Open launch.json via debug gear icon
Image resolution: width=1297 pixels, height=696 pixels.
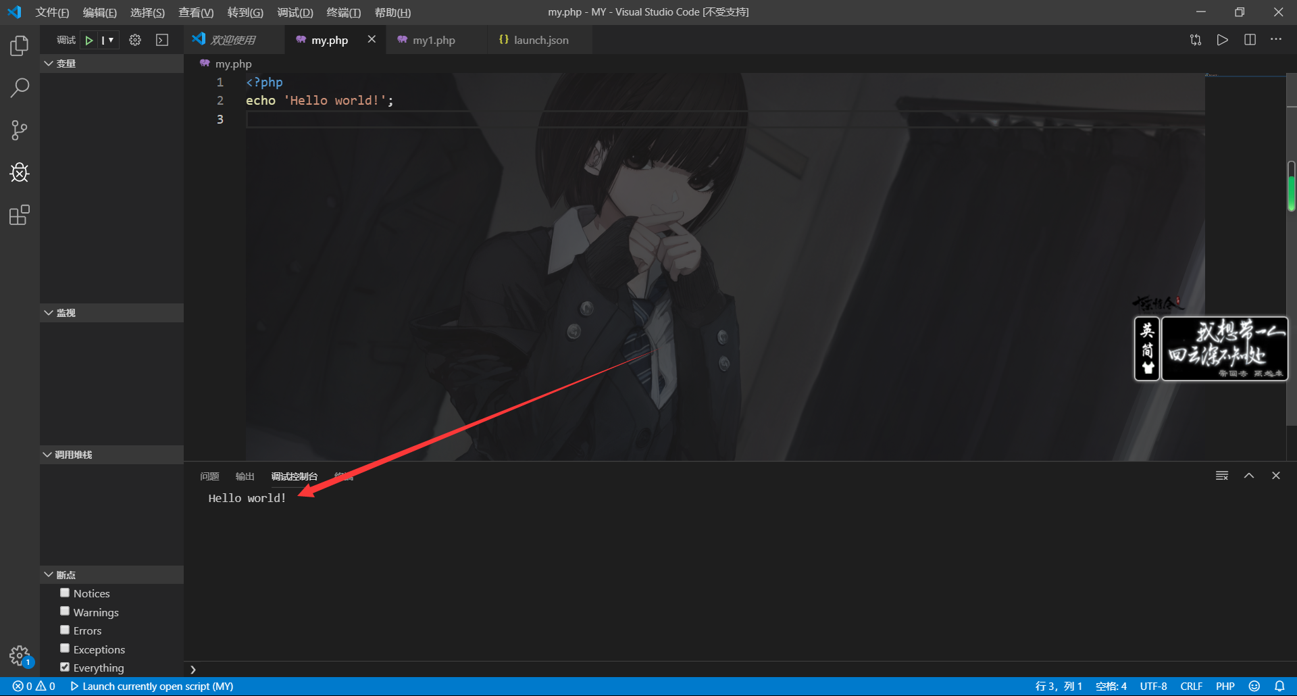click(x=135, y=40)
